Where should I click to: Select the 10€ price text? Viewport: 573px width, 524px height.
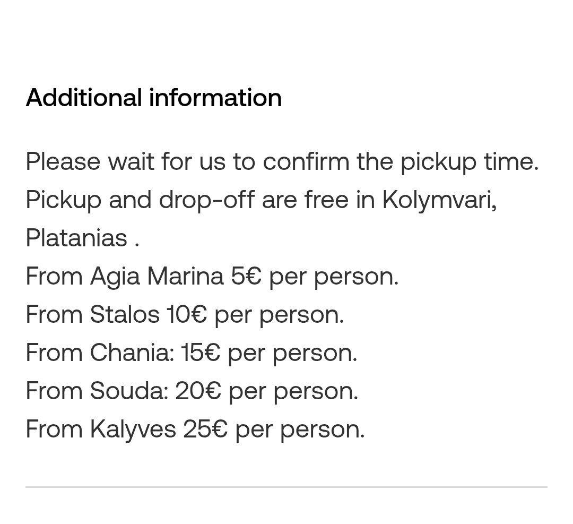pos(187,314)
